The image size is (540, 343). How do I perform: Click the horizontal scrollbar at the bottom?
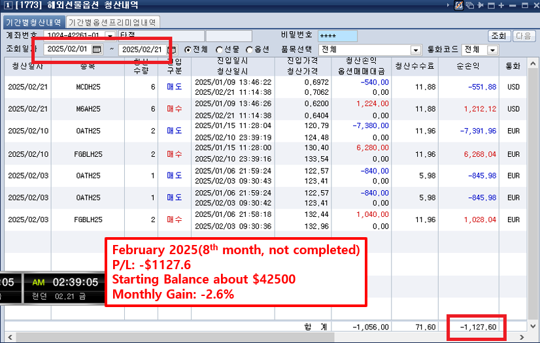pos(262,338)
